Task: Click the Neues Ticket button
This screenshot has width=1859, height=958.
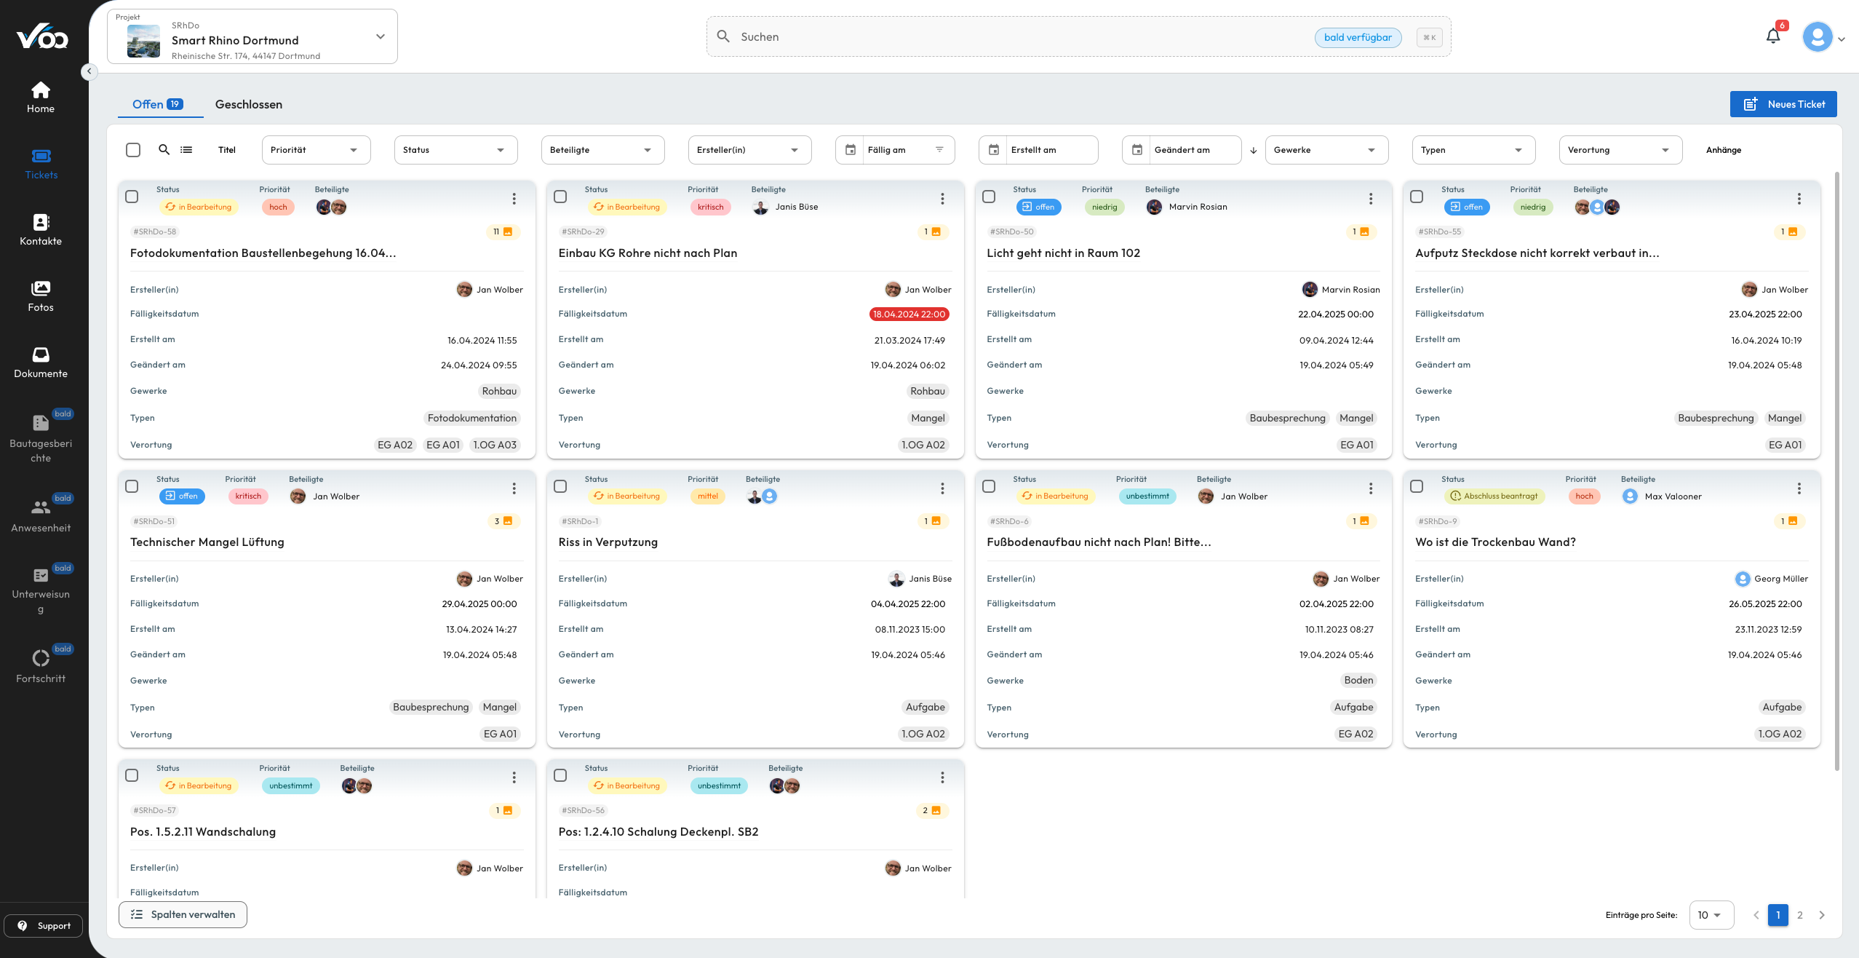Action: click(x=1783, y=104)
